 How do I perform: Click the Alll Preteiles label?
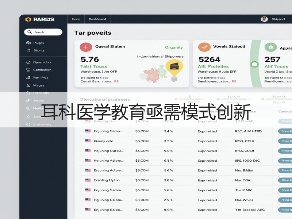(213, 66)
